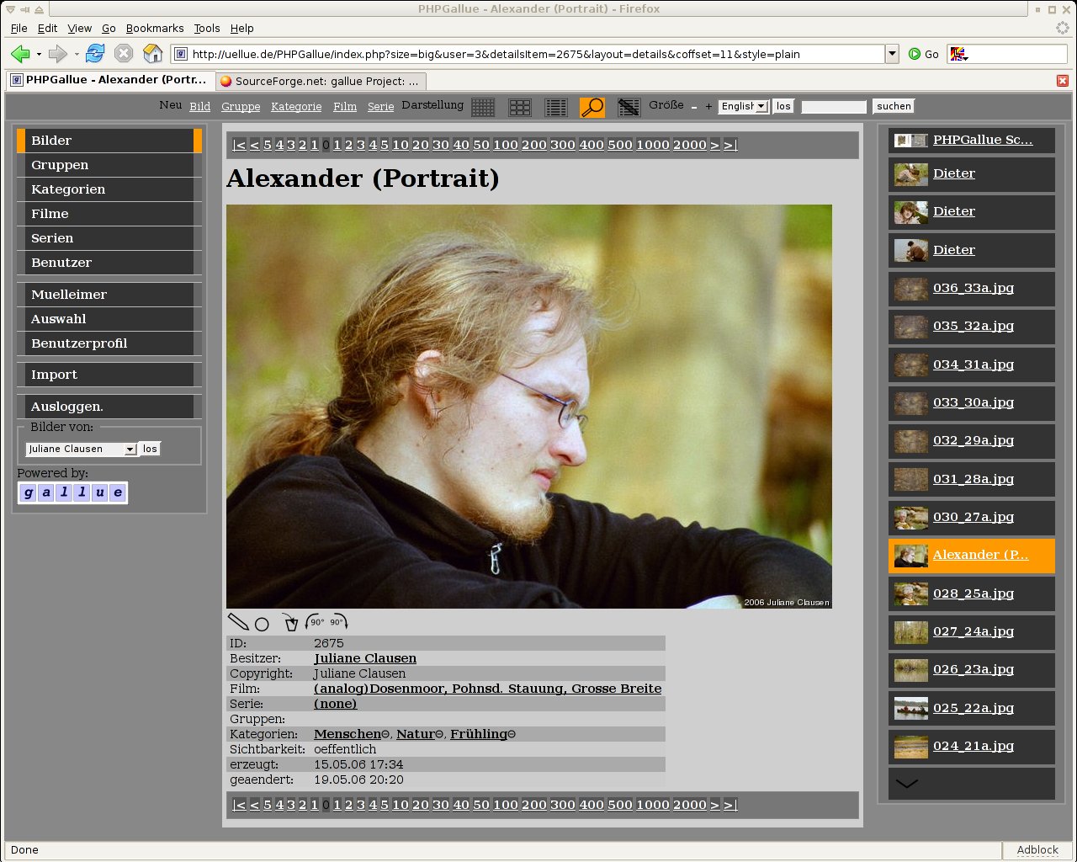Screen dimensions: 1077x862
Task: Remove the Menschen category from image
Action: pos(386,735)
